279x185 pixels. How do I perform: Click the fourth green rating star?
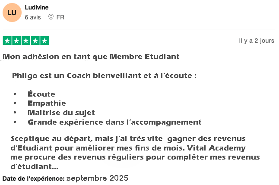point(35,41)
